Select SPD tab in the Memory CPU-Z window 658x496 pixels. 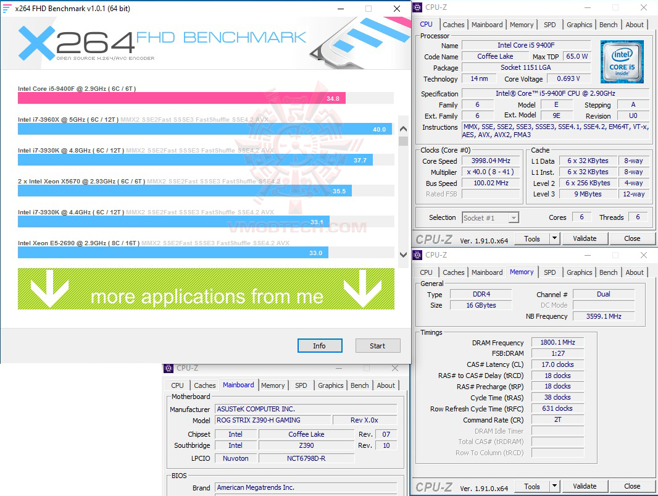[550, 272]
